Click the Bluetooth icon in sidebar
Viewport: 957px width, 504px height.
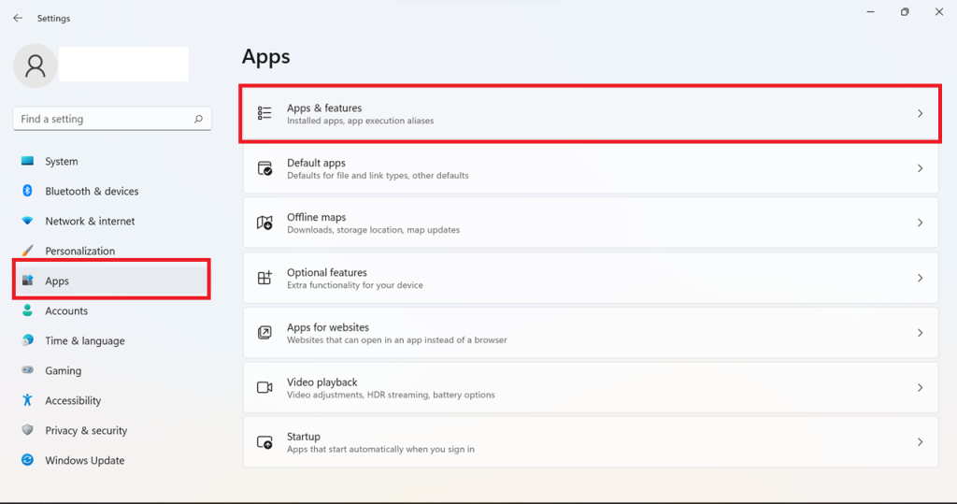[27, 191]
